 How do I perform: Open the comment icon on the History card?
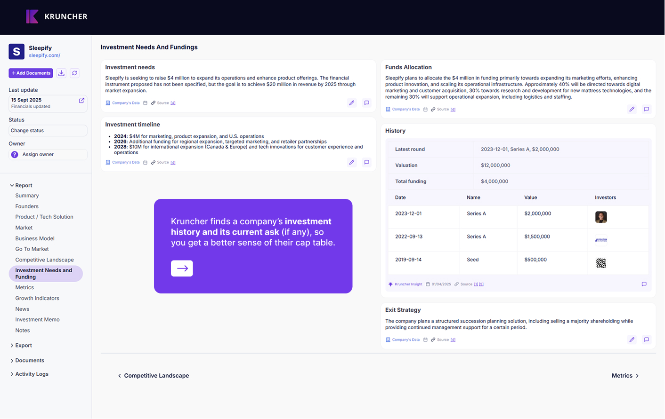coord(644,284)
